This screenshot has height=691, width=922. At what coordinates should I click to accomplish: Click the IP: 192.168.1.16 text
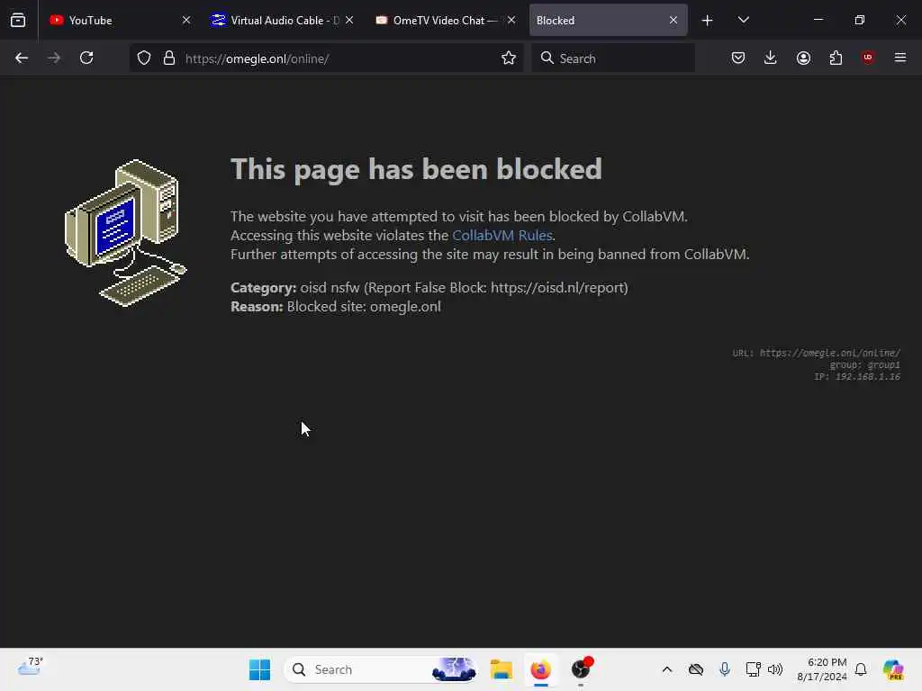click(x=857, y=377)
